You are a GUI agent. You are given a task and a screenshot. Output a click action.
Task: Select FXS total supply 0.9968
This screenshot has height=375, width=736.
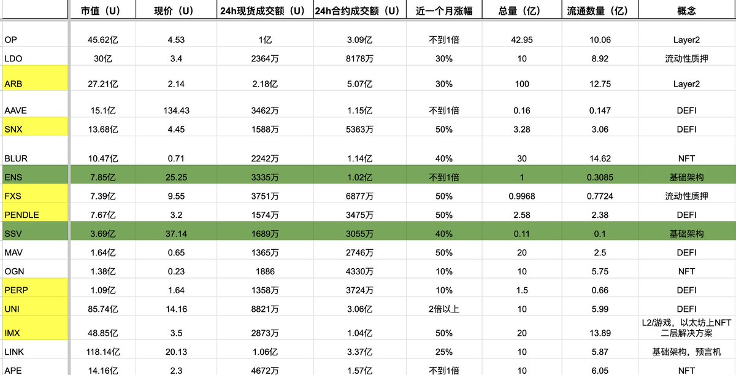(522, 196)
